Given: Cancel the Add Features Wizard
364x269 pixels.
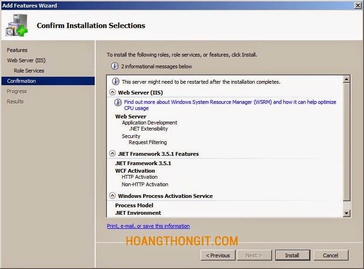Looking at the screenshot, I should tap(331, 255).
